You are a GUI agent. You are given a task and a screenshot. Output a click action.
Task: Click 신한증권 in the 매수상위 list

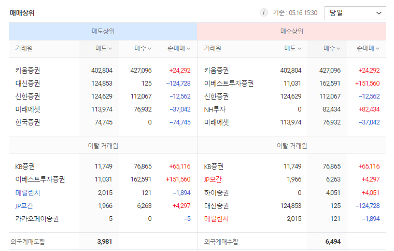(x=216, y=96)
